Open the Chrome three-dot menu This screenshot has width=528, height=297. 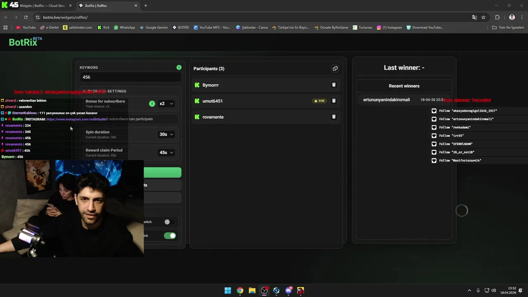tap(522, 17)
